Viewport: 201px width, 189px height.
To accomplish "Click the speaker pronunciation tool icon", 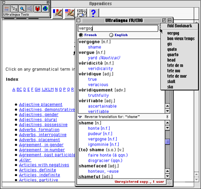I will coord(30,9).
